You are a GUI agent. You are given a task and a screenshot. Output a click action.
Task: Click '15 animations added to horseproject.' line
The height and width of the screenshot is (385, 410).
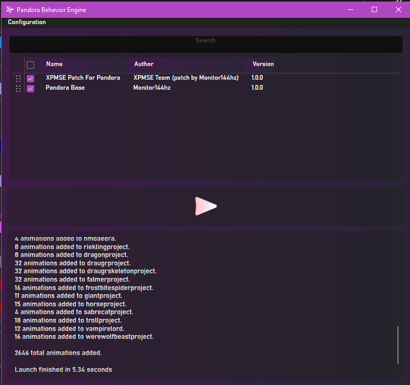(x=71, y=304)
